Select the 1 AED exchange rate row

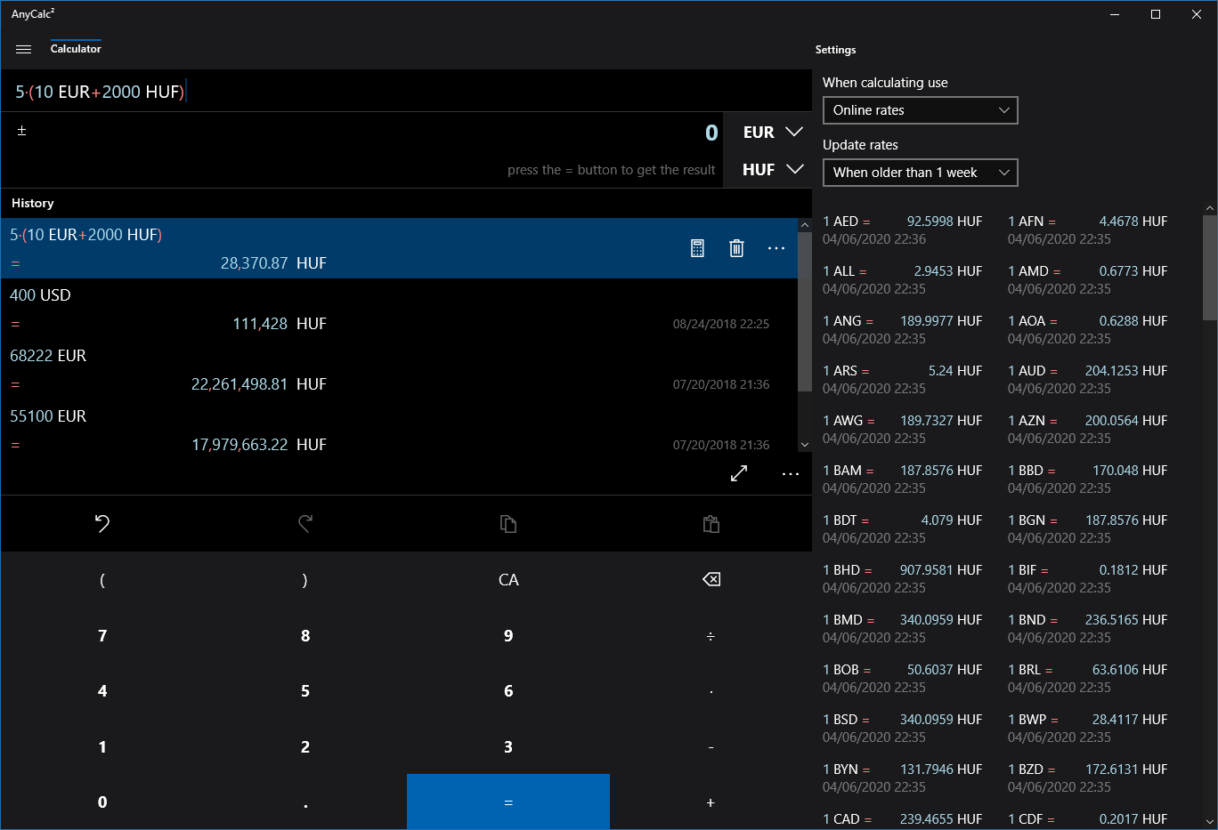903,230
